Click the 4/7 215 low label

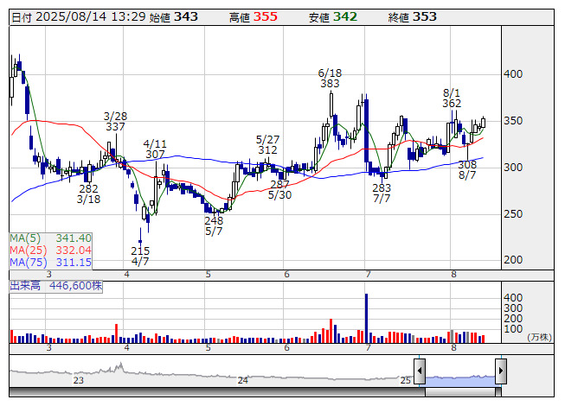point(140,256)
